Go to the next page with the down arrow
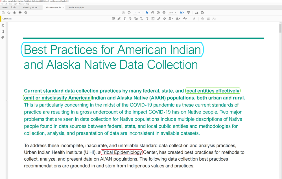The image size is (282, 179). click(x=129, y=13)
